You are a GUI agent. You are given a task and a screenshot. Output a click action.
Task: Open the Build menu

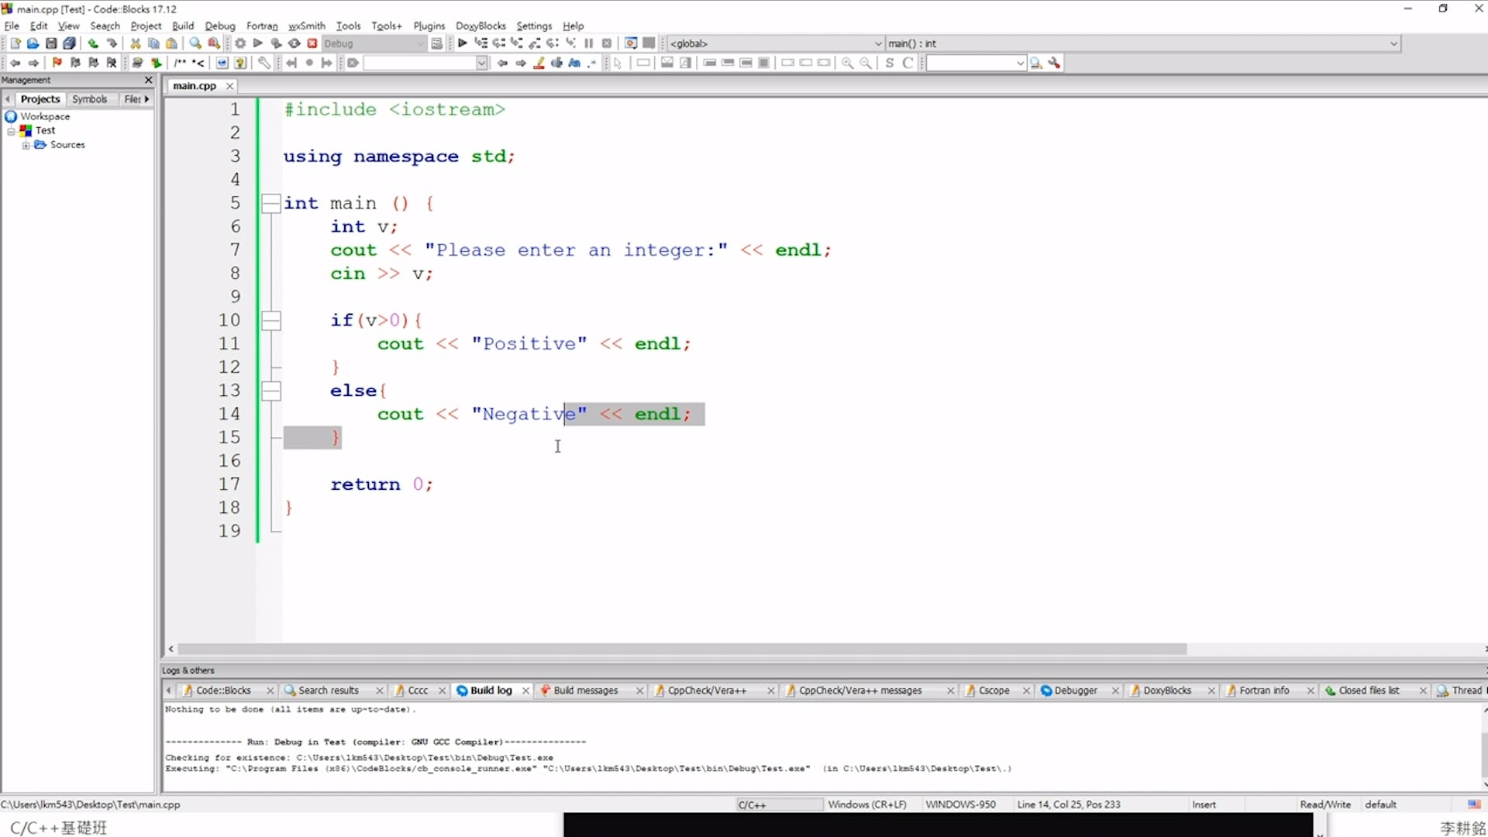tap(183, 26)
